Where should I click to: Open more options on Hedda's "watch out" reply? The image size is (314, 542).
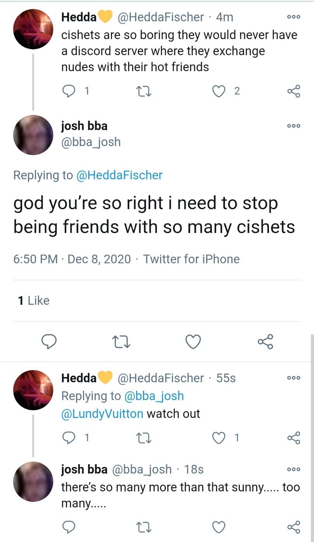293,378
